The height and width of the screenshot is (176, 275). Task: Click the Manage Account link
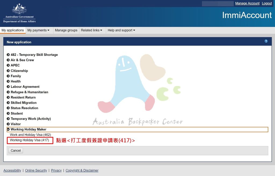click(247, 3)
